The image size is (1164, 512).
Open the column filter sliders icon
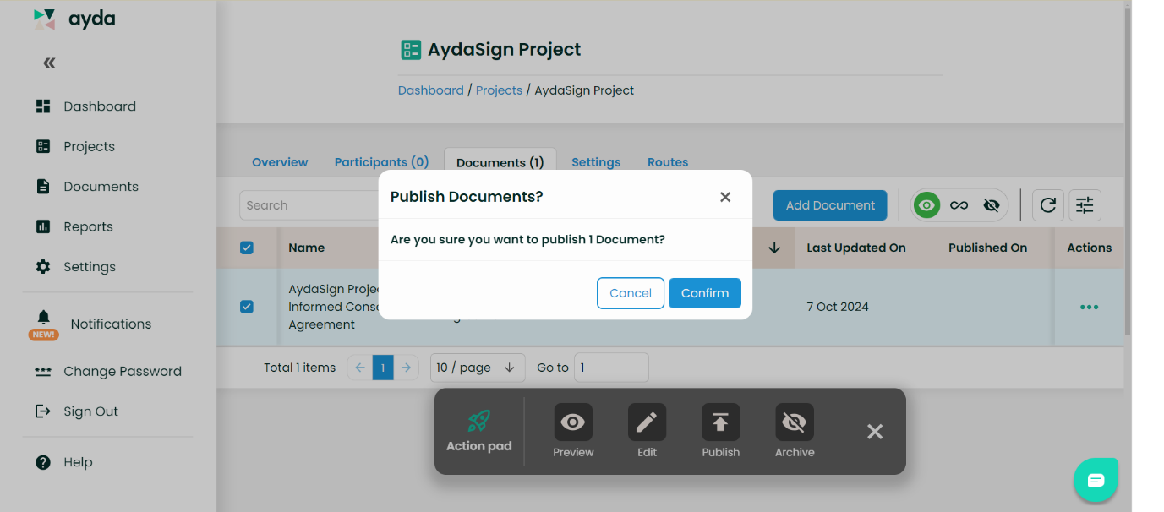1085,205
